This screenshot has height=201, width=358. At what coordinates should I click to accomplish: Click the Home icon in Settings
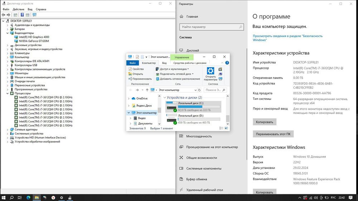pos(181,16)
